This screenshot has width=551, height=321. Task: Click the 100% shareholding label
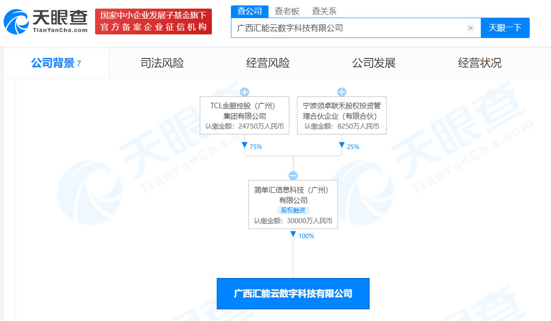[x=306, y=236]
